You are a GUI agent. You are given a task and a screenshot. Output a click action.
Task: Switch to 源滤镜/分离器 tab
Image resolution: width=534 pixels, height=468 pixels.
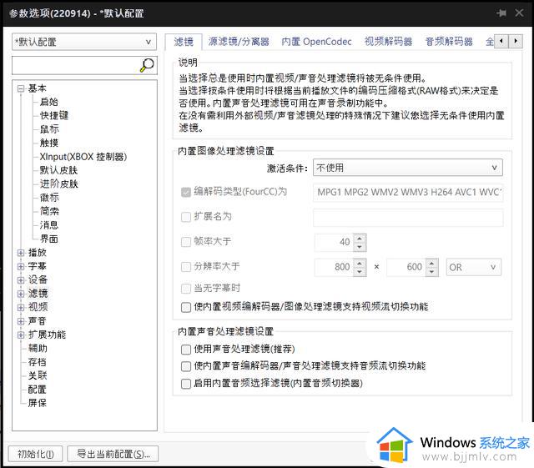pyautogui.click(x=239, y=42)
